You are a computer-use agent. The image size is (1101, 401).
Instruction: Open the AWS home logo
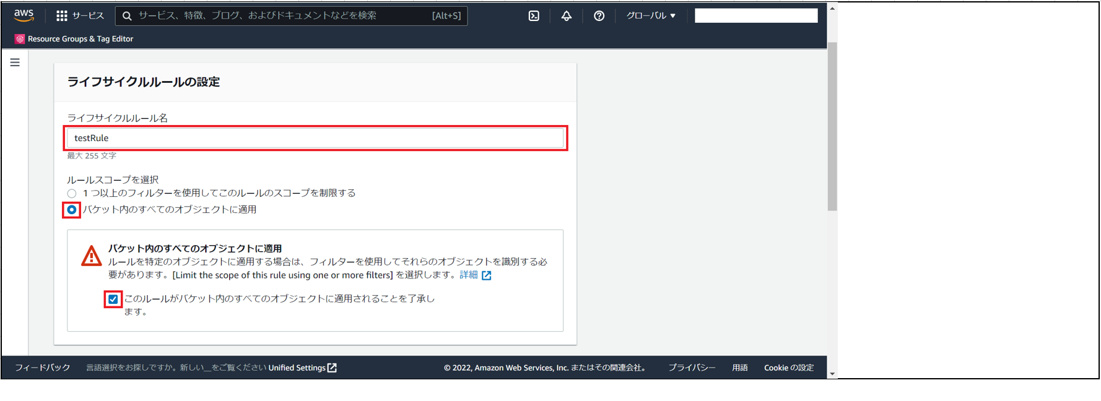point(24,15)
